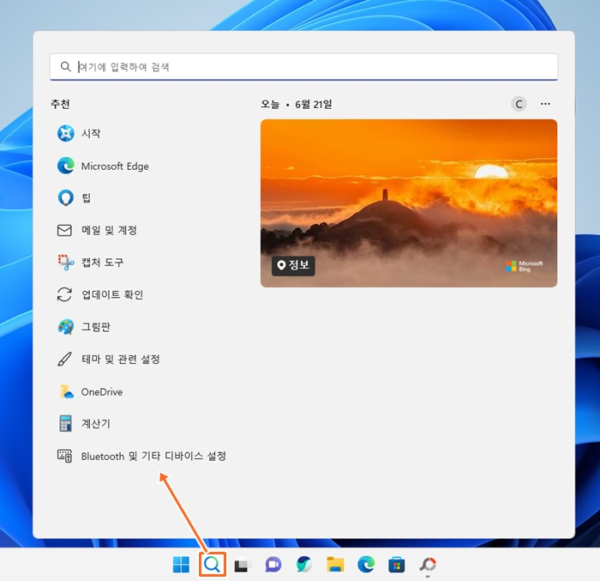
Task: Open 계산기 calculator icon
Action: pos(65,423)
